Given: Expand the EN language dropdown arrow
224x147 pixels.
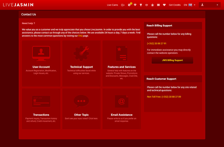Looking at the screenshot, I should click(x=194, y=5).
